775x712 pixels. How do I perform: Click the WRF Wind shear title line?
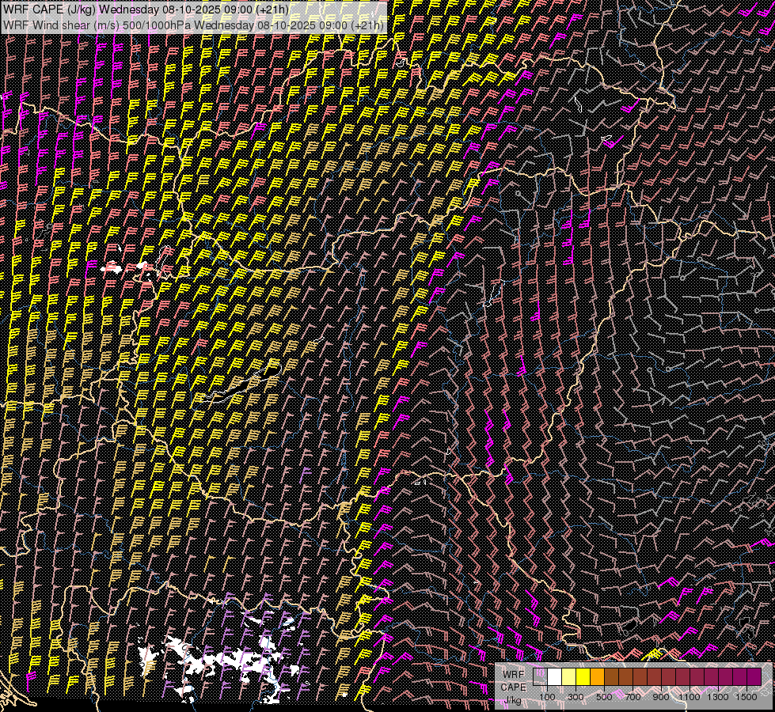click(x=194, y=25)
